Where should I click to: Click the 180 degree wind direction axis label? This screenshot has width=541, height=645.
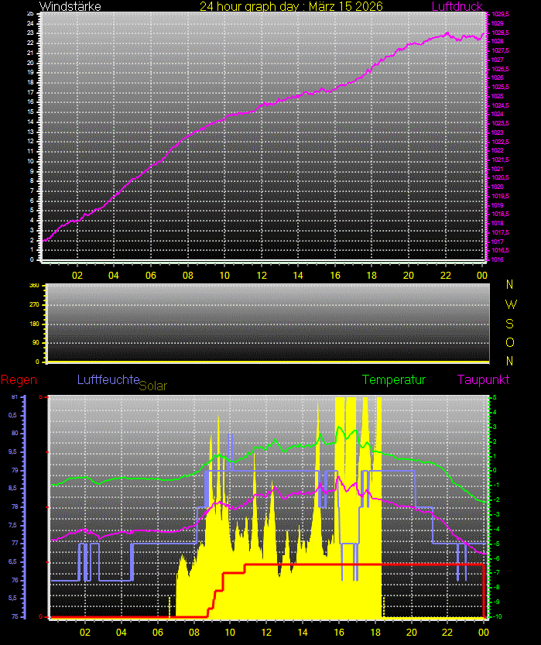pyautogui.click(x=34, y=324)
